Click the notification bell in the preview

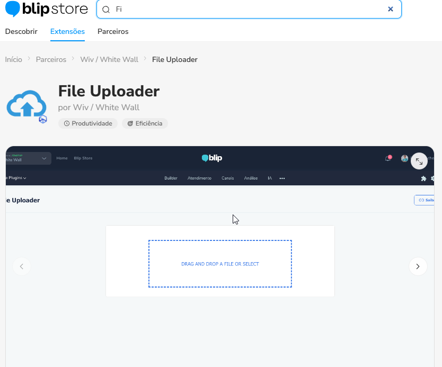388,158
